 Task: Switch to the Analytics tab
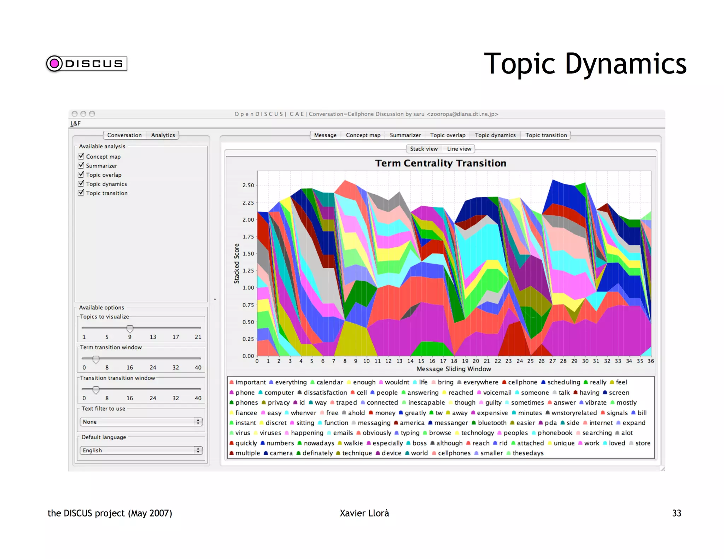163,135
